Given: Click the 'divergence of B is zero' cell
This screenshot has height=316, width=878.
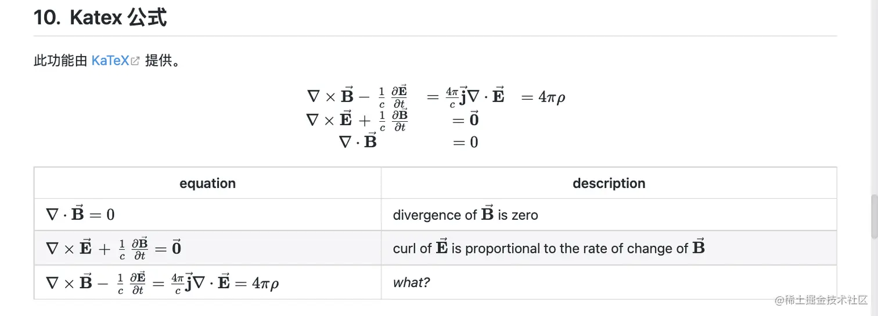Looking at the screenshot, I should coord(609,215).
